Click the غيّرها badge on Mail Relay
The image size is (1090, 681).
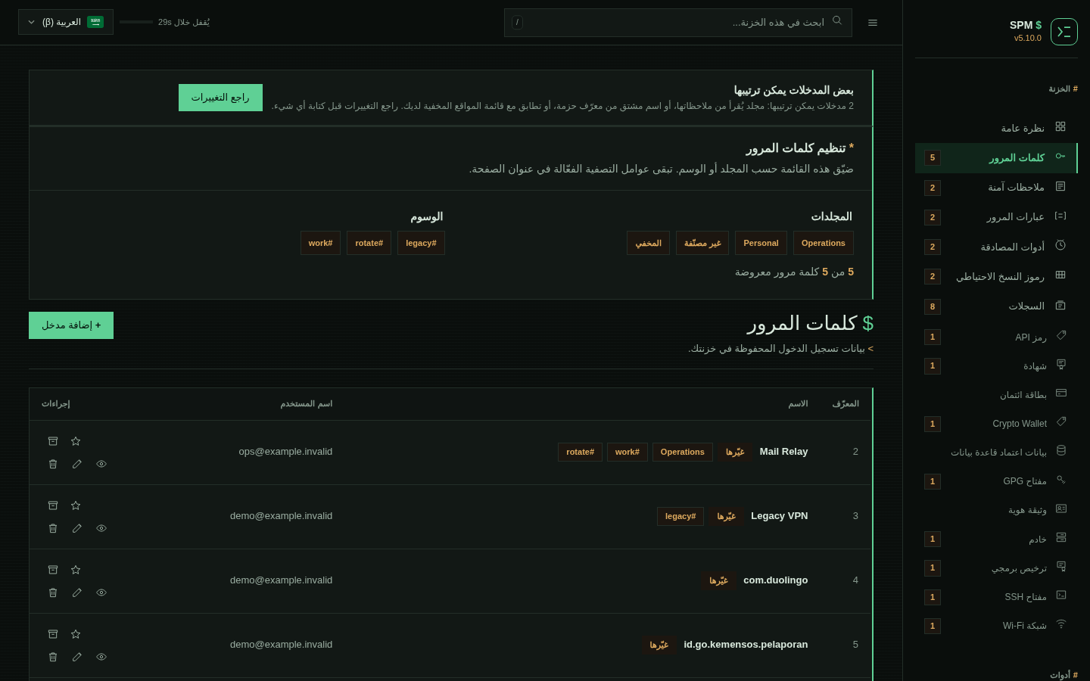[735, 452]
